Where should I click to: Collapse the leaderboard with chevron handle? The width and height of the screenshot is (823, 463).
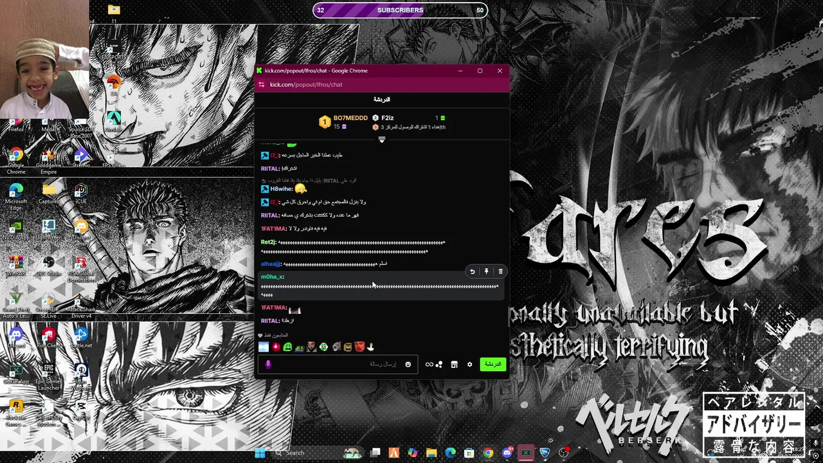(x=382, y=140)
